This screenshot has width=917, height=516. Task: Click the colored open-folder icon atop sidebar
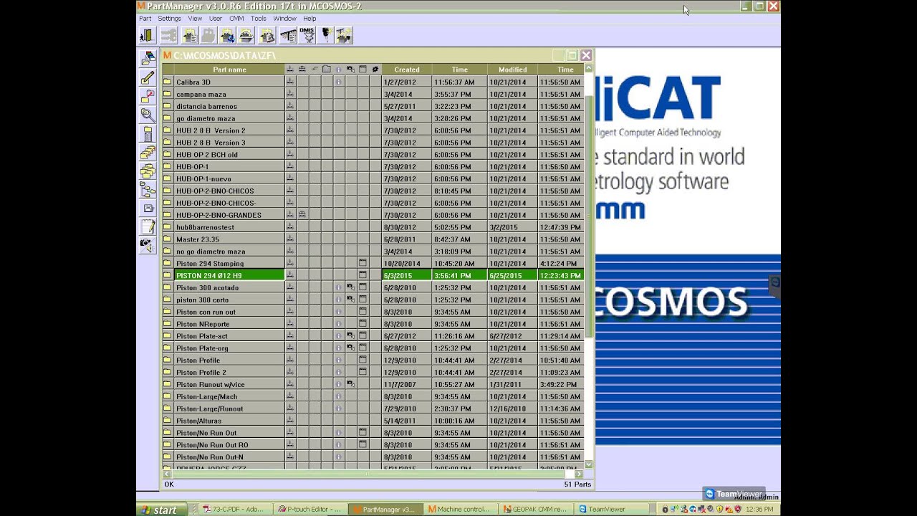tap(148, 58)
